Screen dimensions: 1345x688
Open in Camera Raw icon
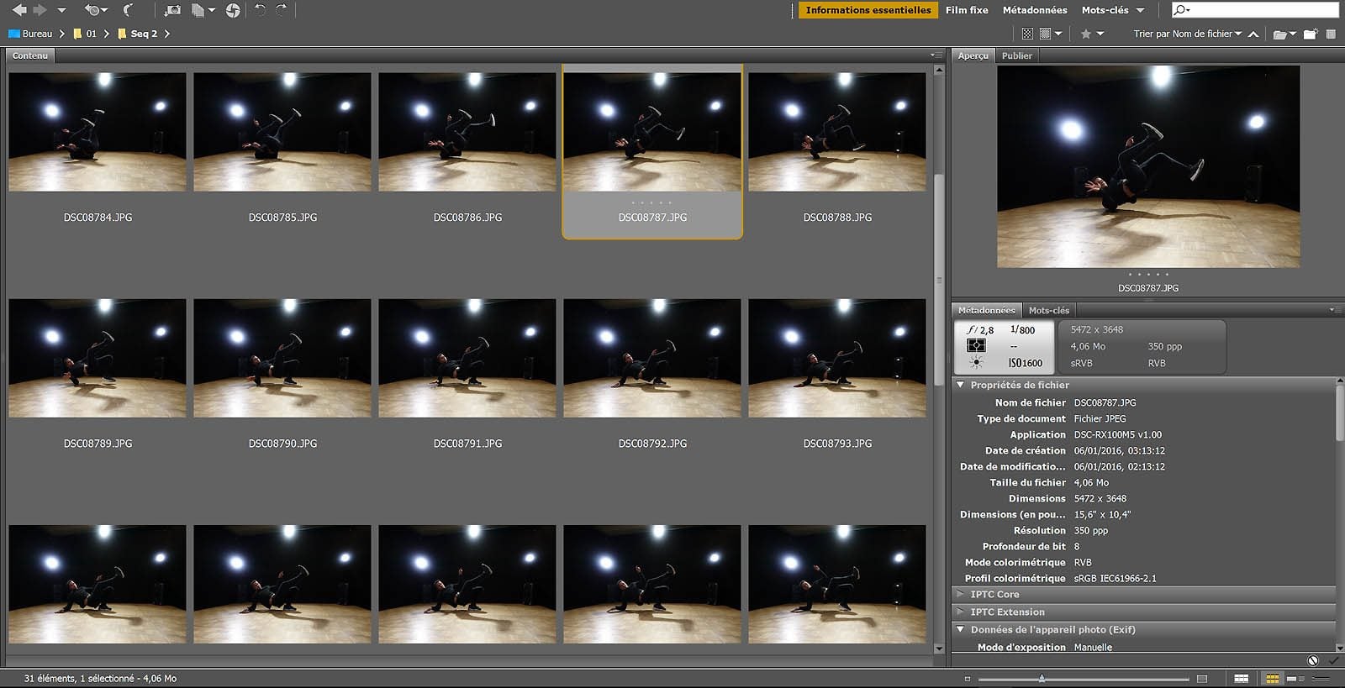point(233,10)
